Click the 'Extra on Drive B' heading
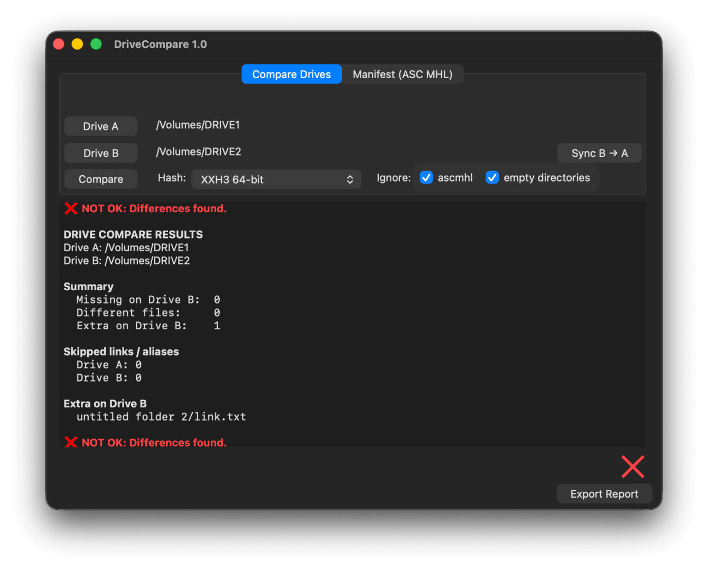 (105, 404)
